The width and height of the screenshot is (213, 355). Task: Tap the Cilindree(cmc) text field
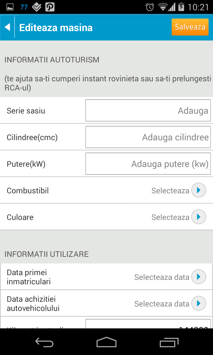(148, 137)
